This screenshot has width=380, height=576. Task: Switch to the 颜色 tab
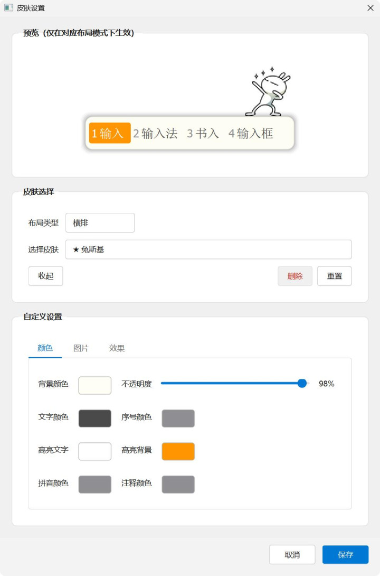click(45, 348)
